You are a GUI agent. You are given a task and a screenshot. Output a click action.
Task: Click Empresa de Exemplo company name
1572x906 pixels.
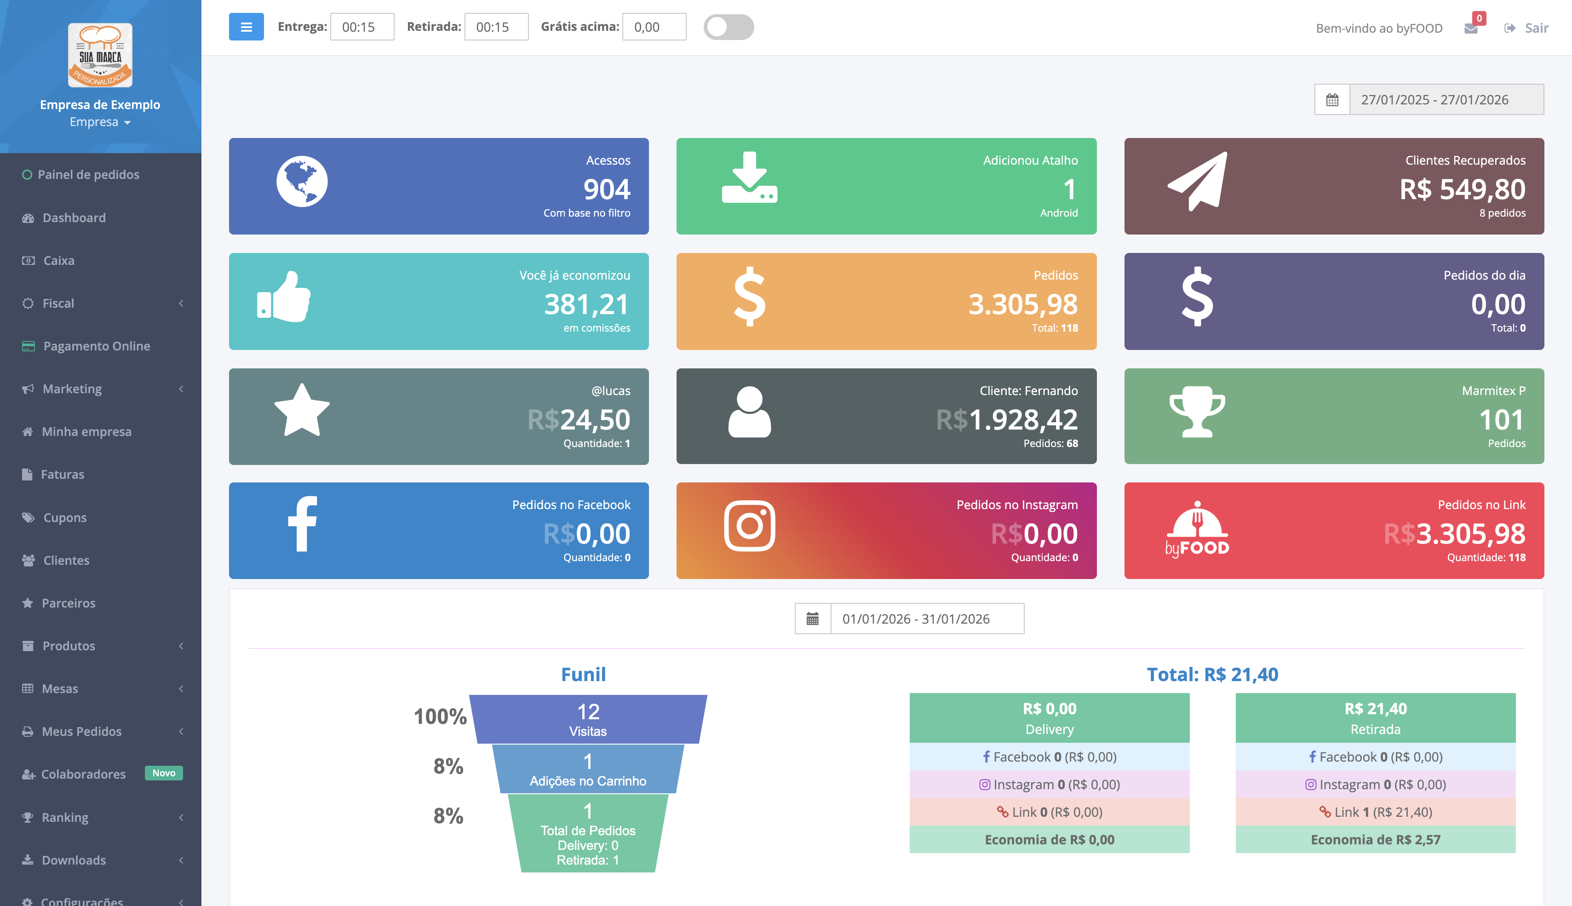[100, 104]
